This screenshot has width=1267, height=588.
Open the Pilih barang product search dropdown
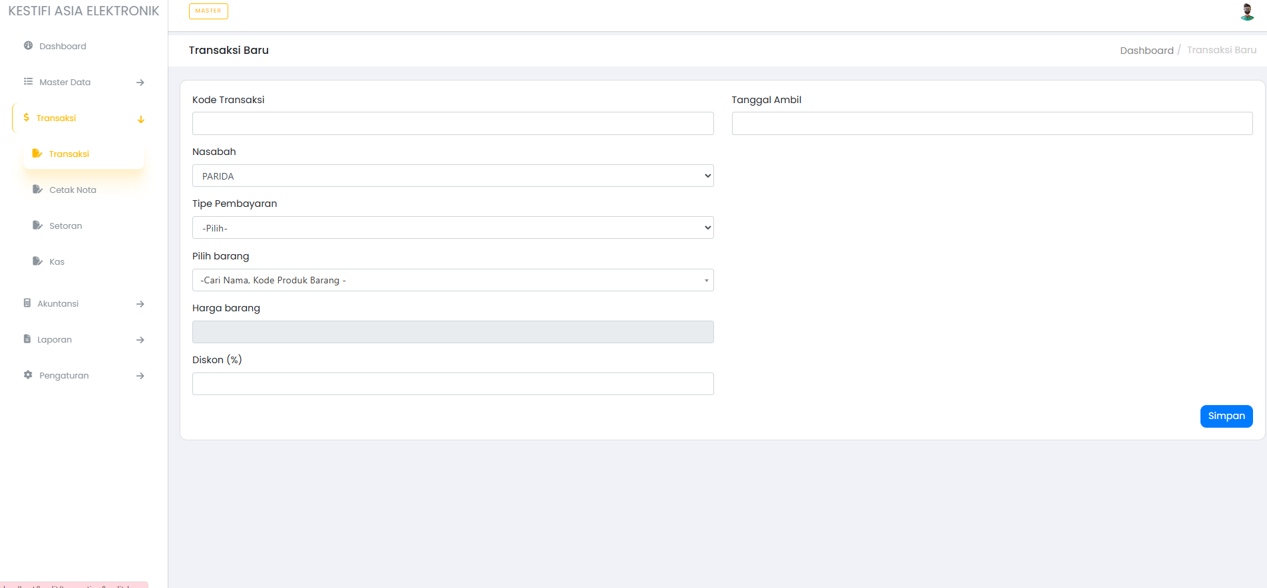(x=452, y=280)
